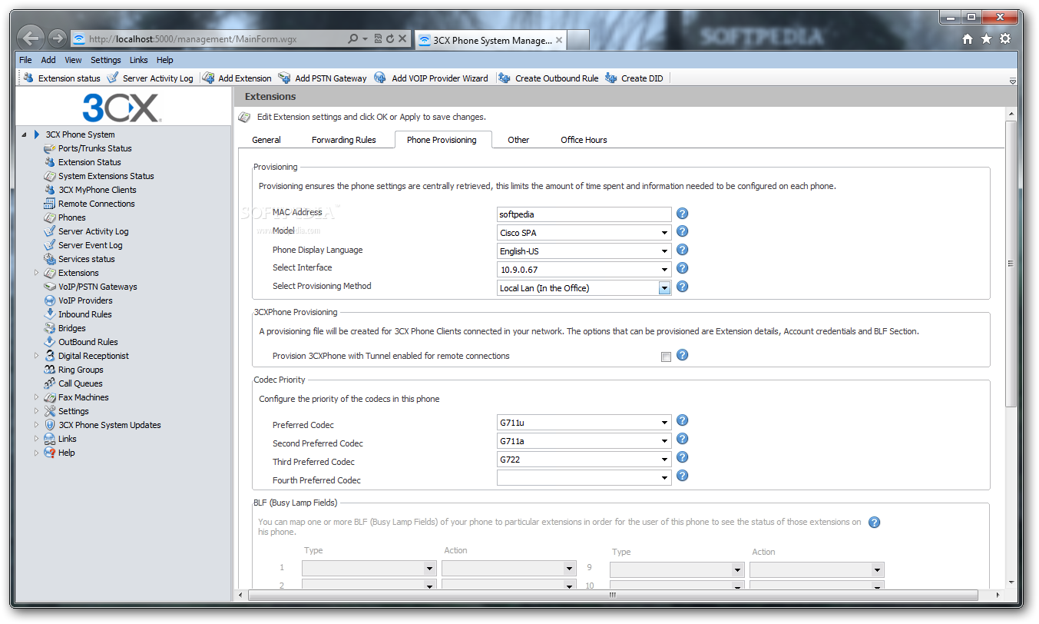Click the MAC Address input field
The image size is (1039, 624).
point(584,214)
